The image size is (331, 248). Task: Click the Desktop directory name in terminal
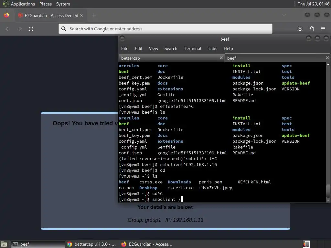point(148,188)
